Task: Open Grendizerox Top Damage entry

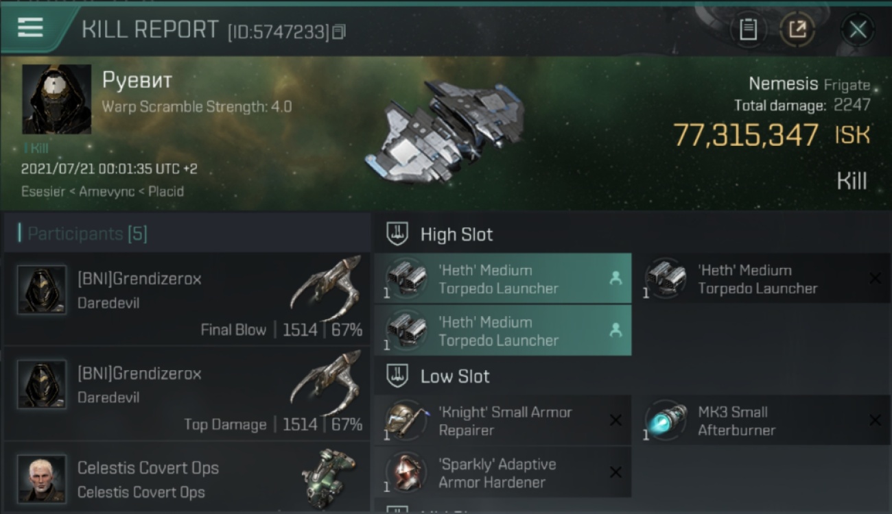Action: pyautogui.click(x=187, y=393)
